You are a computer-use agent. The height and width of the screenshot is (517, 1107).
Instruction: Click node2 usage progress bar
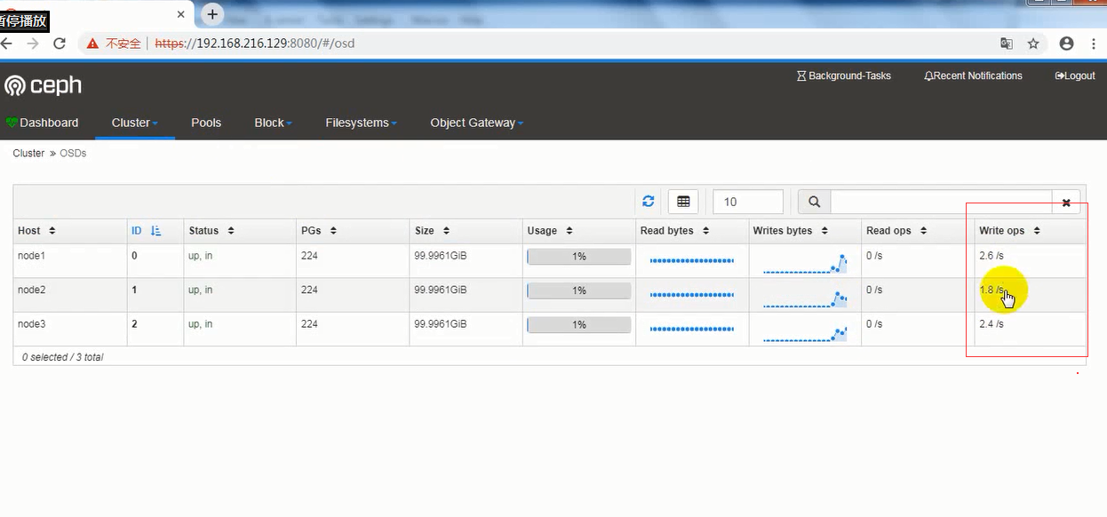(579, 290)
